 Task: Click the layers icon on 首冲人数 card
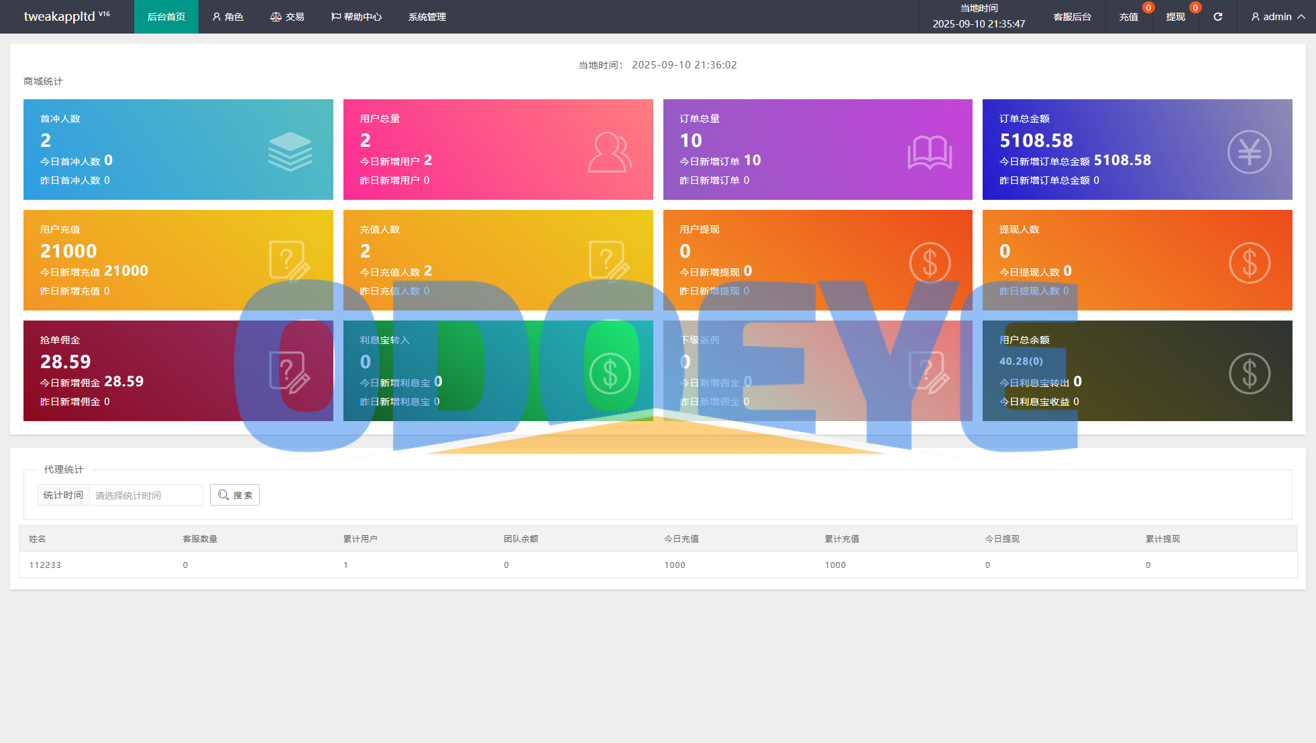point(290,152)
